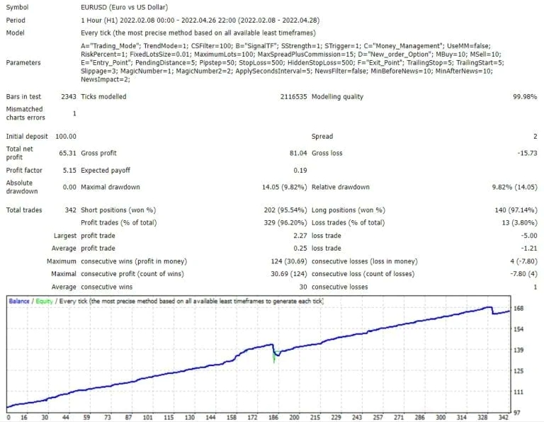Click Total trades value 342
Image resolution: width=544 pixels, height=422 pixels.
(70, 210)
